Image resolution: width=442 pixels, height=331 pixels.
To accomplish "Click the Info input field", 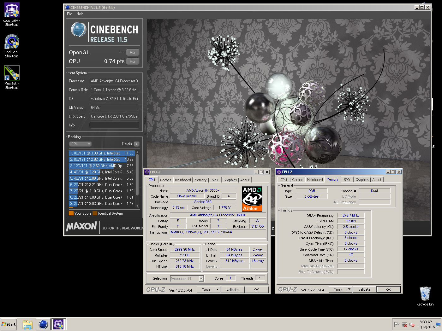I will pos(114,125).
